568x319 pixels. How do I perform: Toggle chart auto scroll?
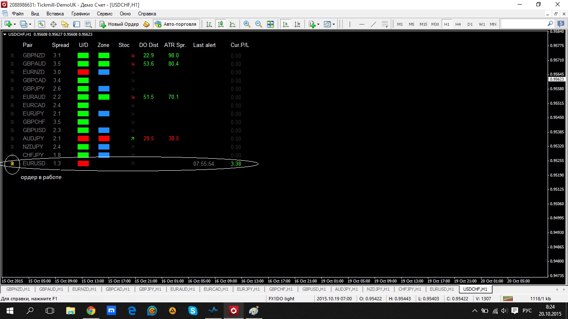coord(286,24)
